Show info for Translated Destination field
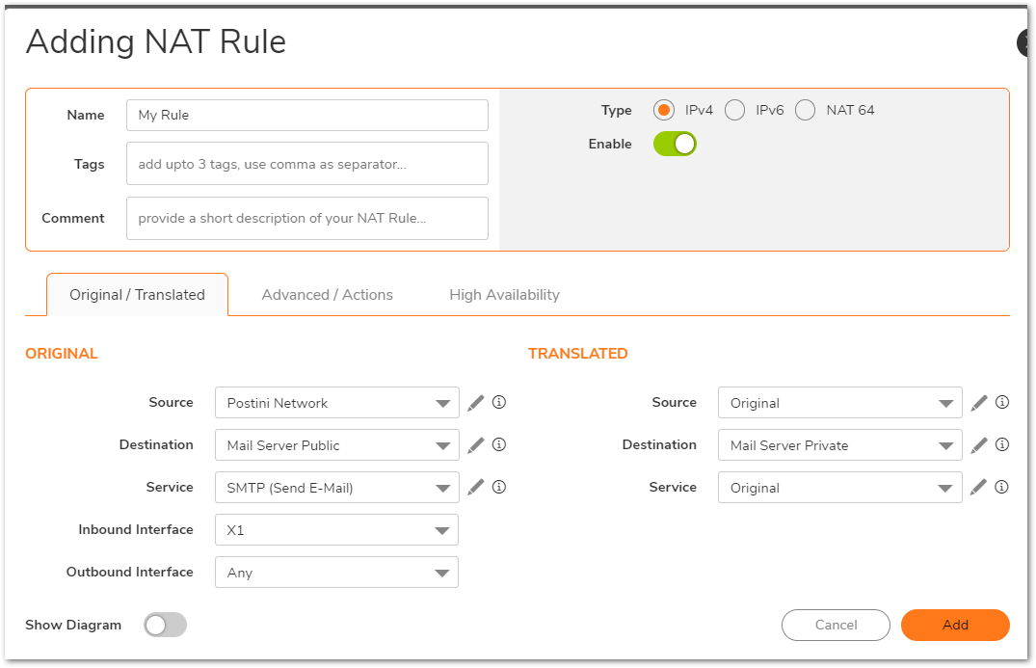Image resolution: width=1036 pixels, height=668 pixels. click(1002, 444)
